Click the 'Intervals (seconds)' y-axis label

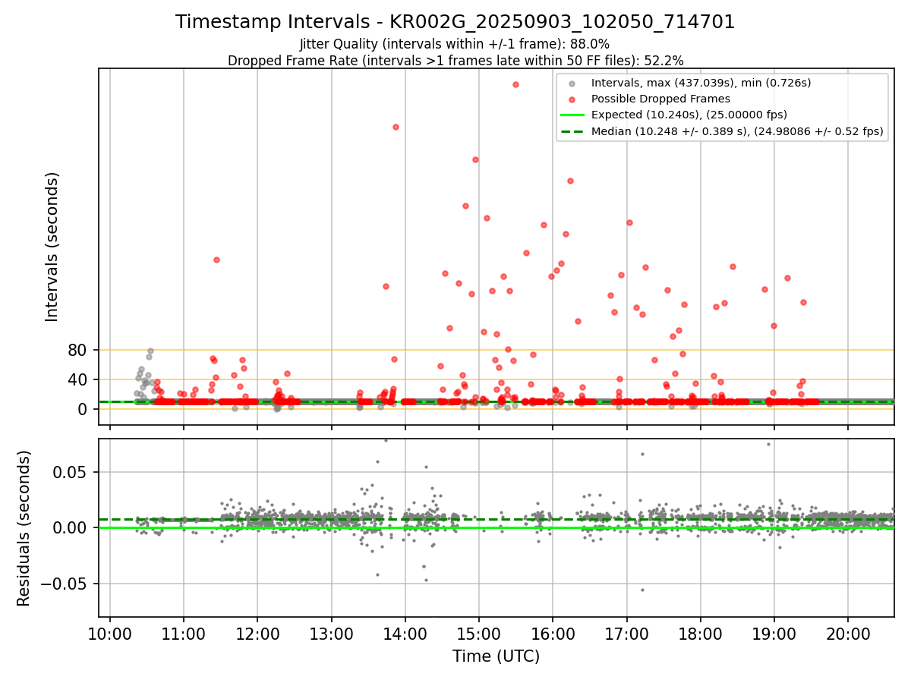(x=52, y=247)
